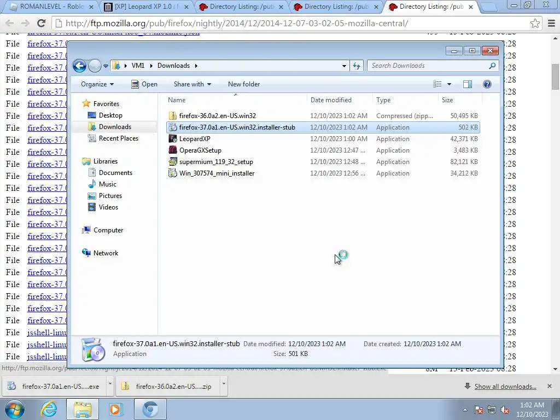This screenshot has height=420, width=560.
Task: Close the active Directory Listing tab
Action: click(x=471, y=7)
